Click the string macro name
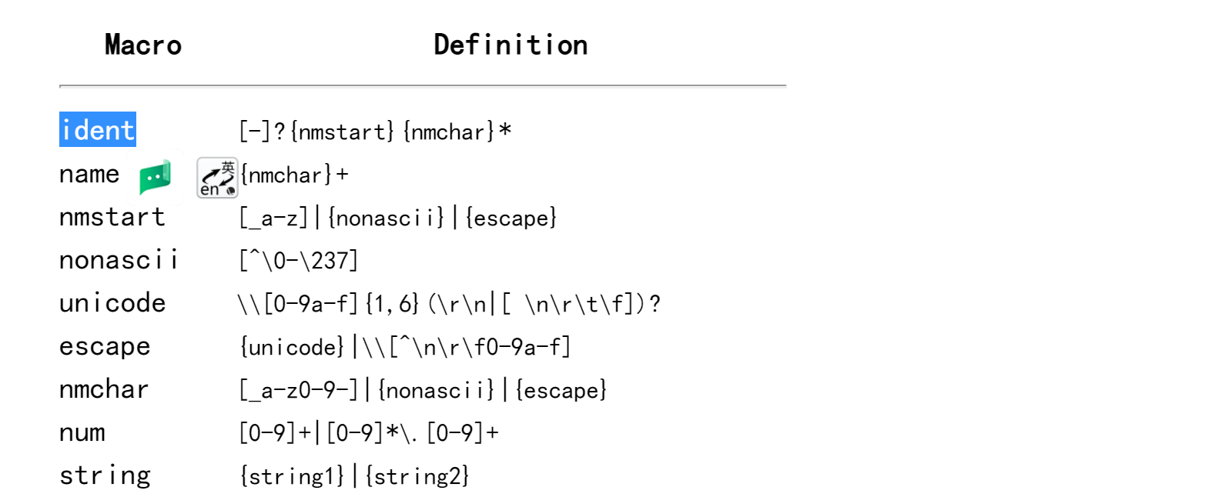The height and width of the screenshot is (497, 1215). coord(105,475)
